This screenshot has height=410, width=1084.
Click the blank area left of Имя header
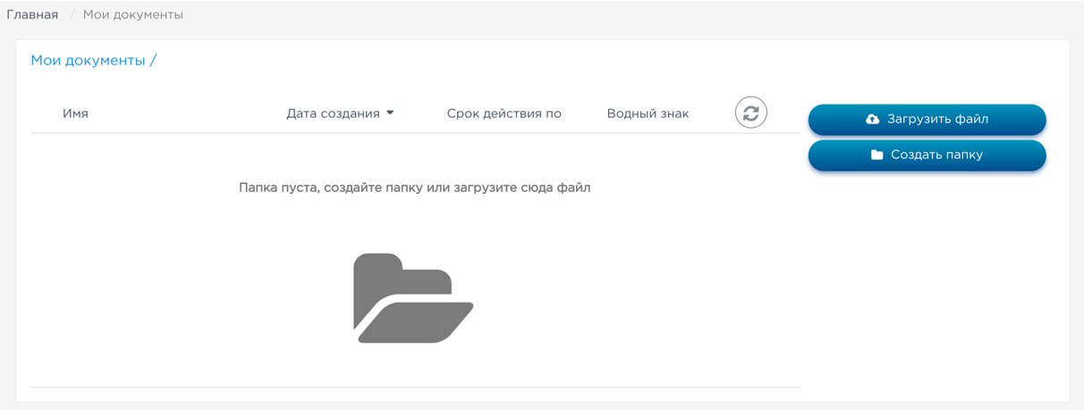point(45,113)
